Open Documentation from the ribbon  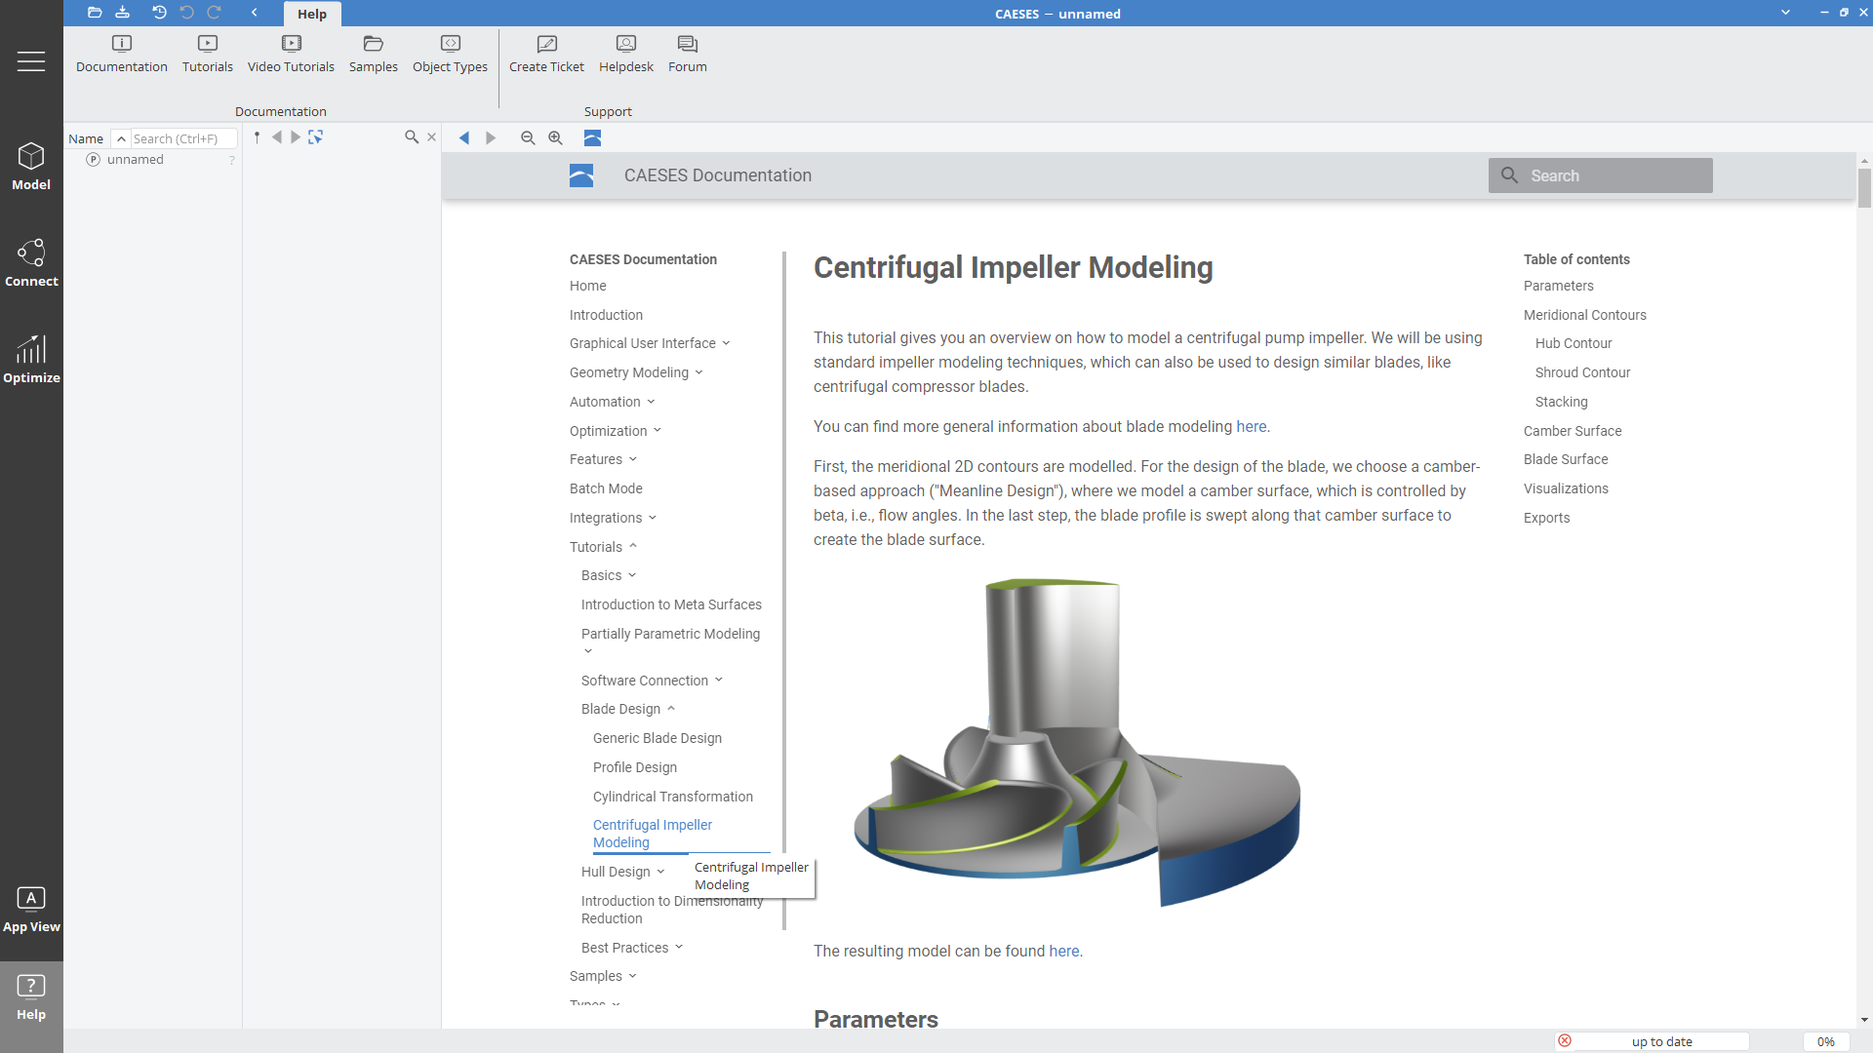click(x=122, y=54)
